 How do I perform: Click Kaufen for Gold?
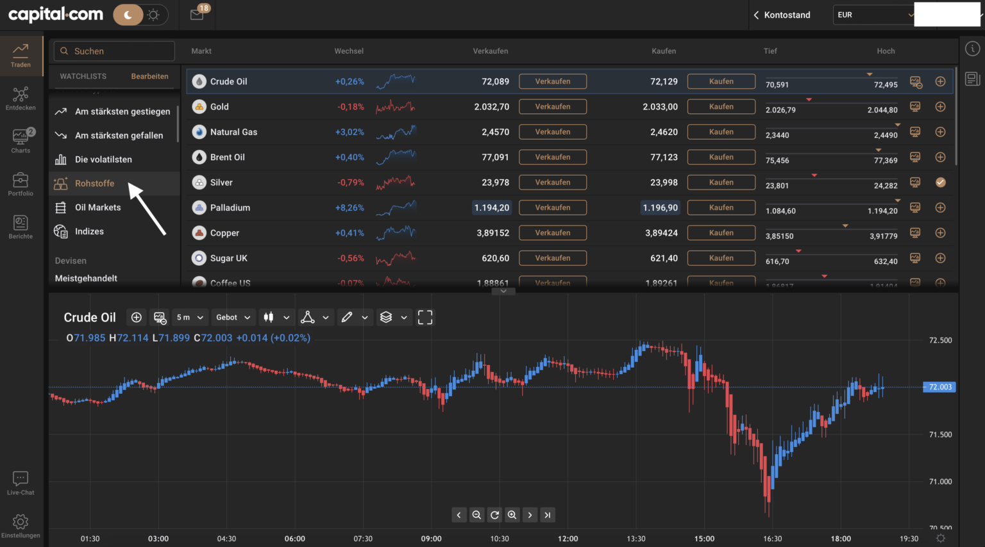[721, 106]
